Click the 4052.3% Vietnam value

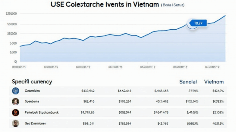218,123
